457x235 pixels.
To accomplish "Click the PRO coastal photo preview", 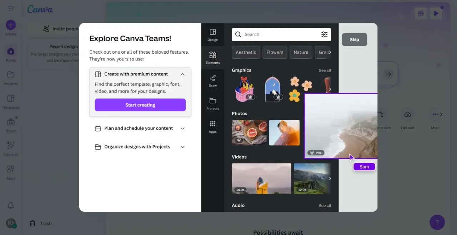I will point(341,126).
